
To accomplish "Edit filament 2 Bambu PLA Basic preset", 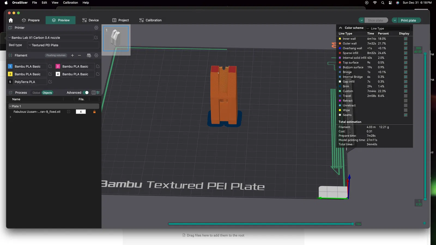I will pyautogui.click(x=98, y=66).
